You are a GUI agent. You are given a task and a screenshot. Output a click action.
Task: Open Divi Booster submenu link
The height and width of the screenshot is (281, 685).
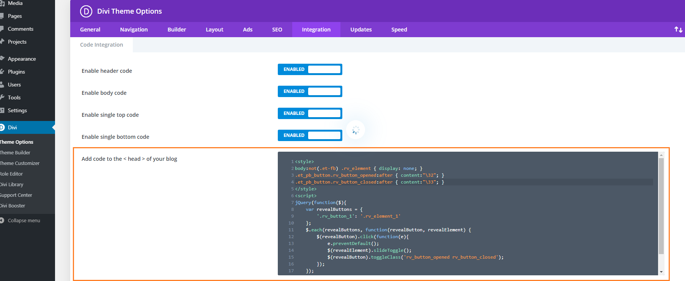13,206
